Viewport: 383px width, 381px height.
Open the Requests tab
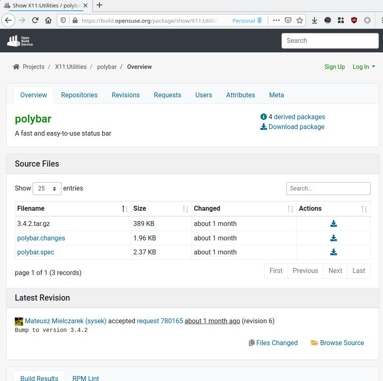[x=167, y=95]
